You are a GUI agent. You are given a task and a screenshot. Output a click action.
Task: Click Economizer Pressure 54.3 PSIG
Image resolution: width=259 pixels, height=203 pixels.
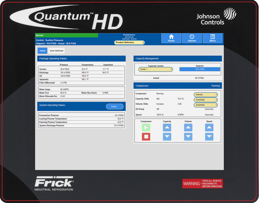click(119, 115)
